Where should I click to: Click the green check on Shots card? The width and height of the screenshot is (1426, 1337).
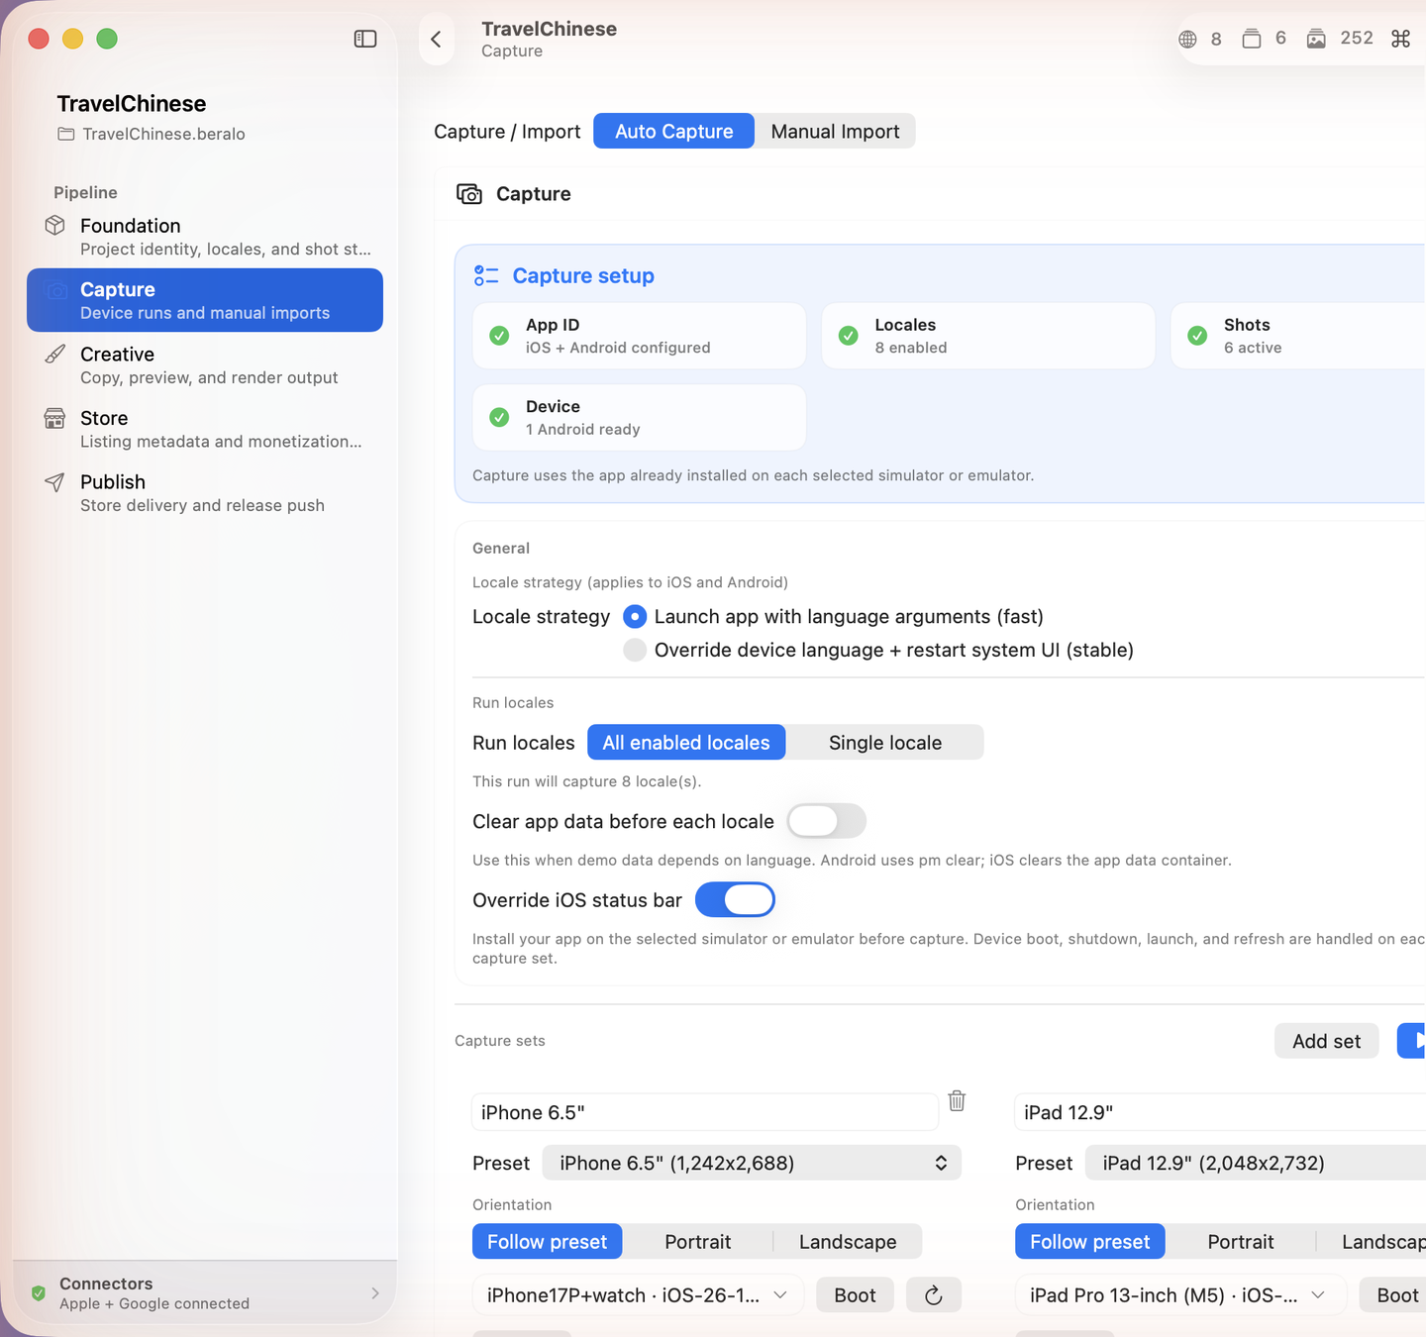(1197, 336)
